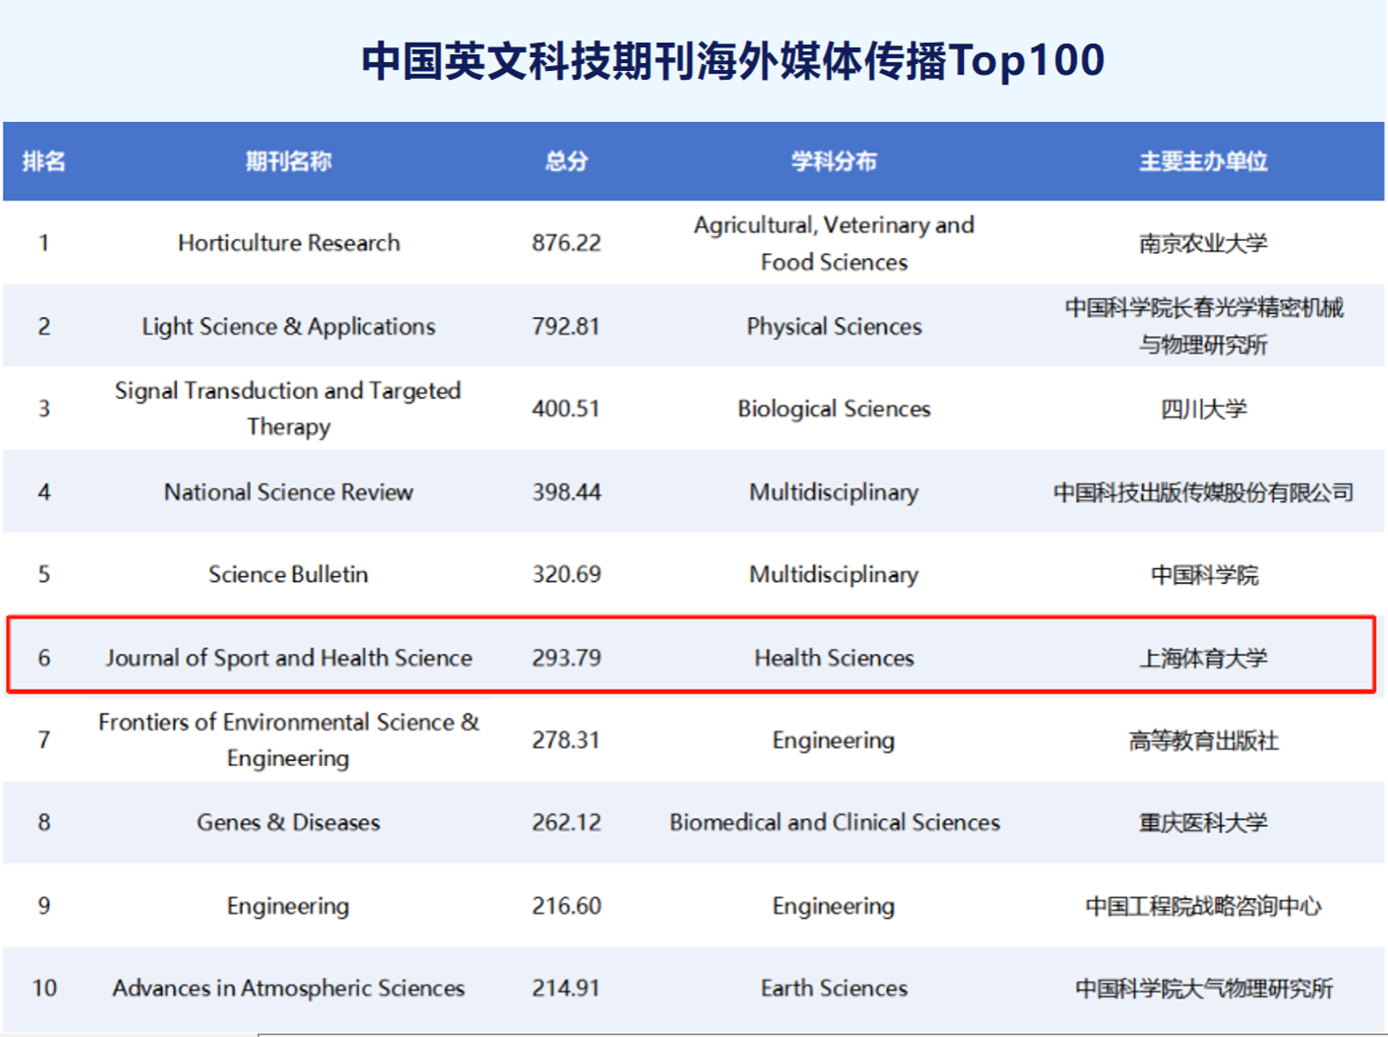The image size is (1388, 1037).
Task: Click the score 876.22 cell
Action: pos(566,243)
